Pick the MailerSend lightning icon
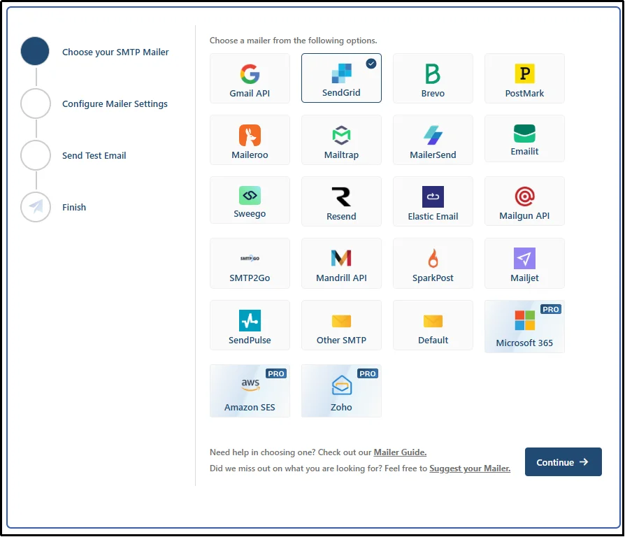Viewport: 625px width, 537px height. pyautogui.click(x=433, y=135)
